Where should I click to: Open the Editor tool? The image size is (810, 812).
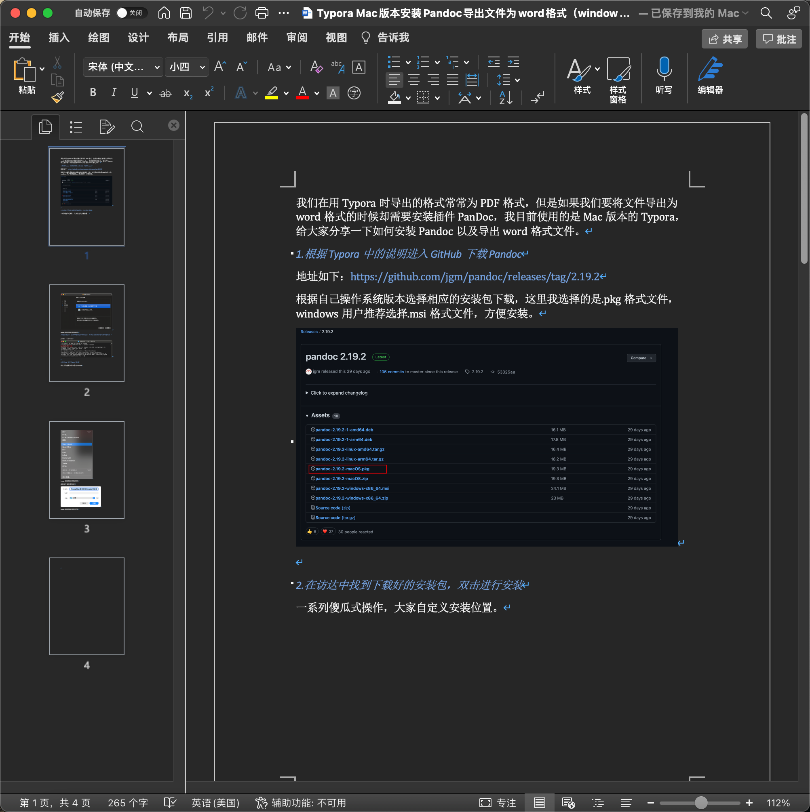pyautogui.click(x=710, y=75)
